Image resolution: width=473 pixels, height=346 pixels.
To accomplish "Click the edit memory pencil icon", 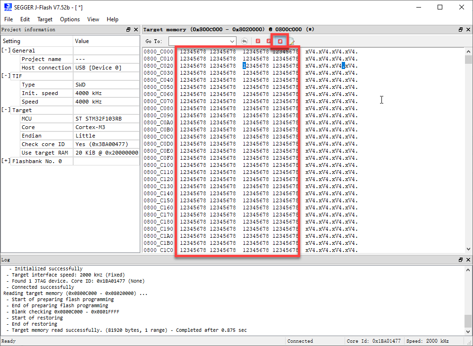I will (292, 42).
